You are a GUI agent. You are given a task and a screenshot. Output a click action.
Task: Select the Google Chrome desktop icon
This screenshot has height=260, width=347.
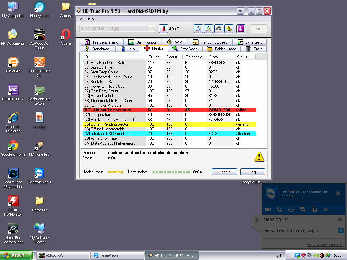[13, 148]
